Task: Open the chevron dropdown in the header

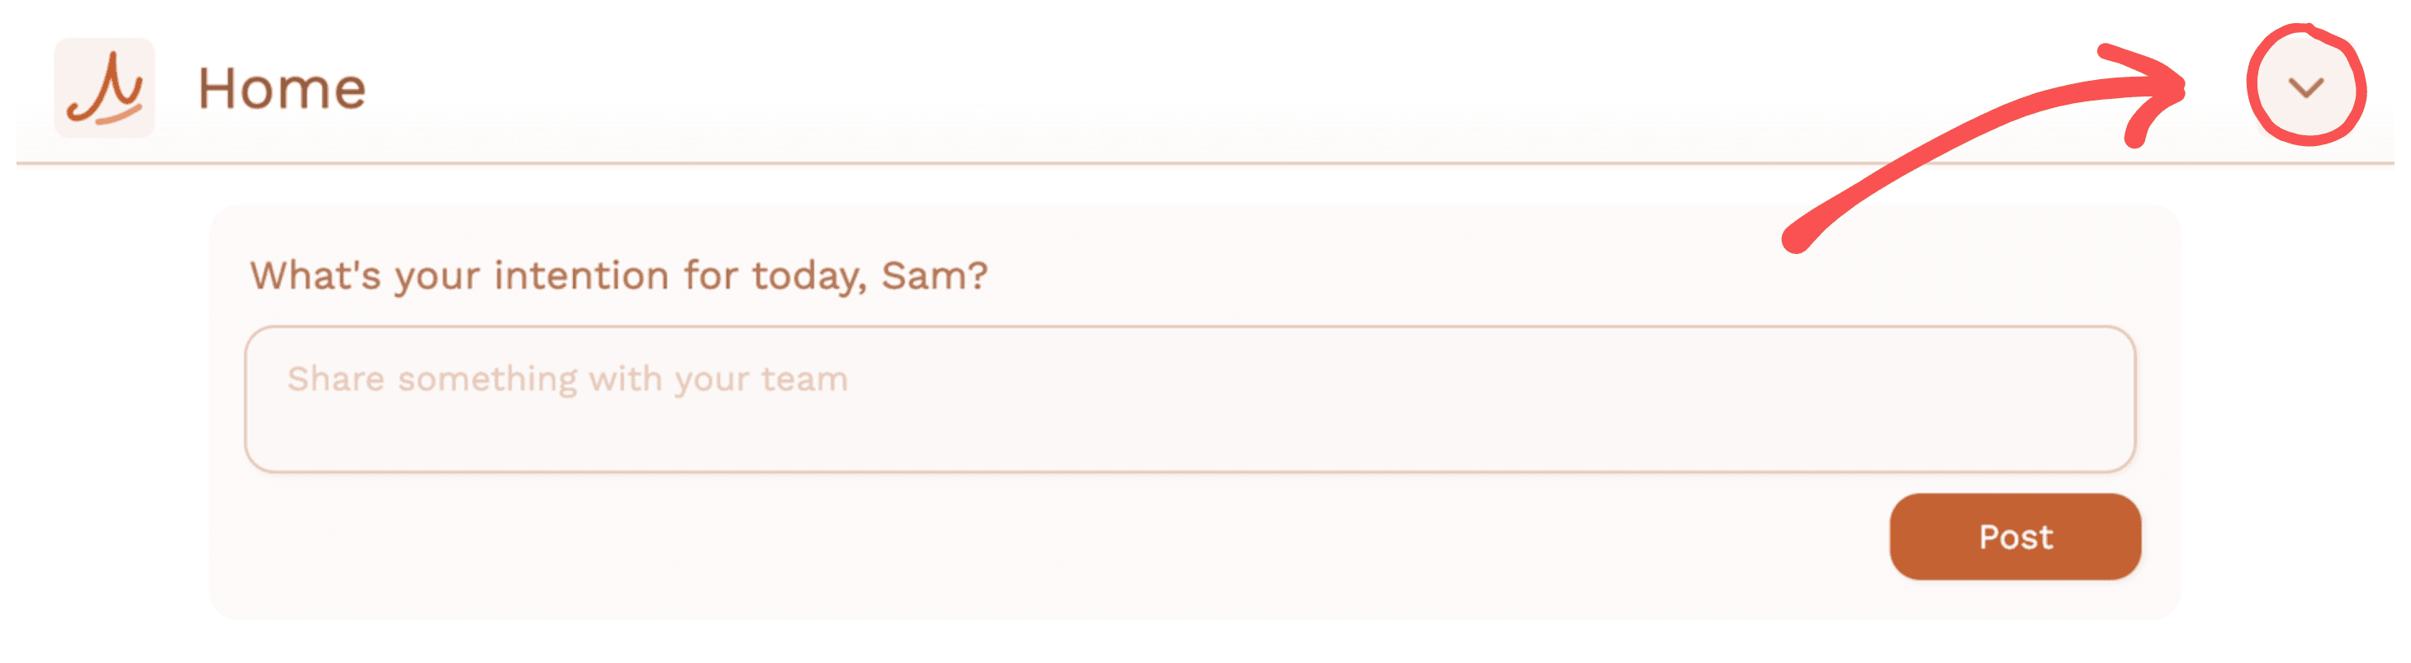Action: pos(2305,88)
